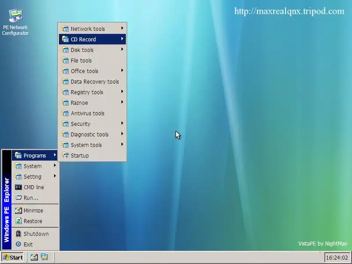
Task: Expand the Raznoe submenu arrow
Action: point(122,102)
